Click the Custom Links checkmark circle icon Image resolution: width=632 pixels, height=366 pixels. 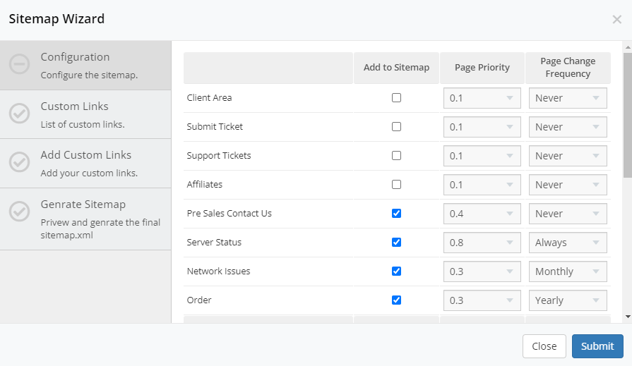[x=19, y=114]
